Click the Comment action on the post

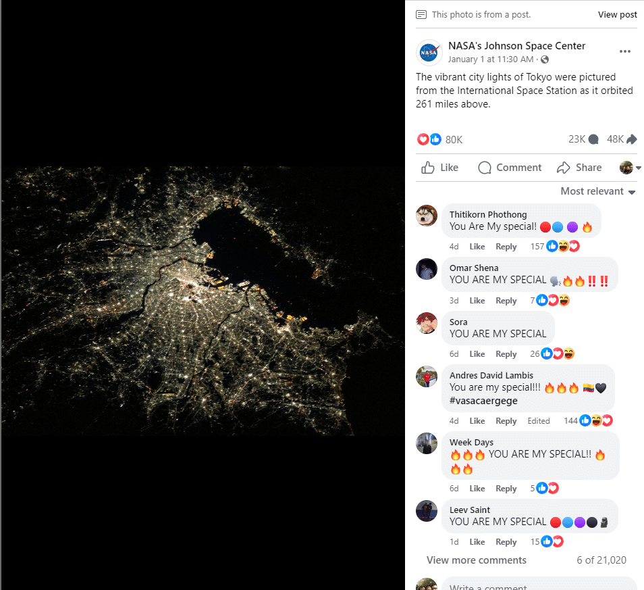click(510, 168)
